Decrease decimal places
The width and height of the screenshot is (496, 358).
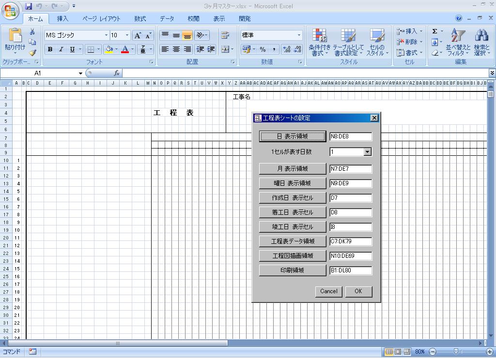(298, 49)
